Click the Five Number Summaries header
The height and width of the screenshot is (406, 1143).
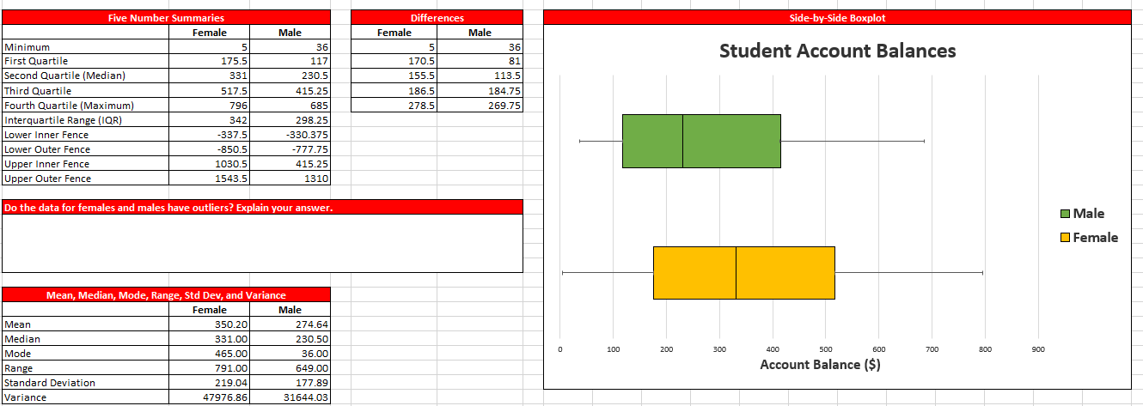(x=166, y=17)
